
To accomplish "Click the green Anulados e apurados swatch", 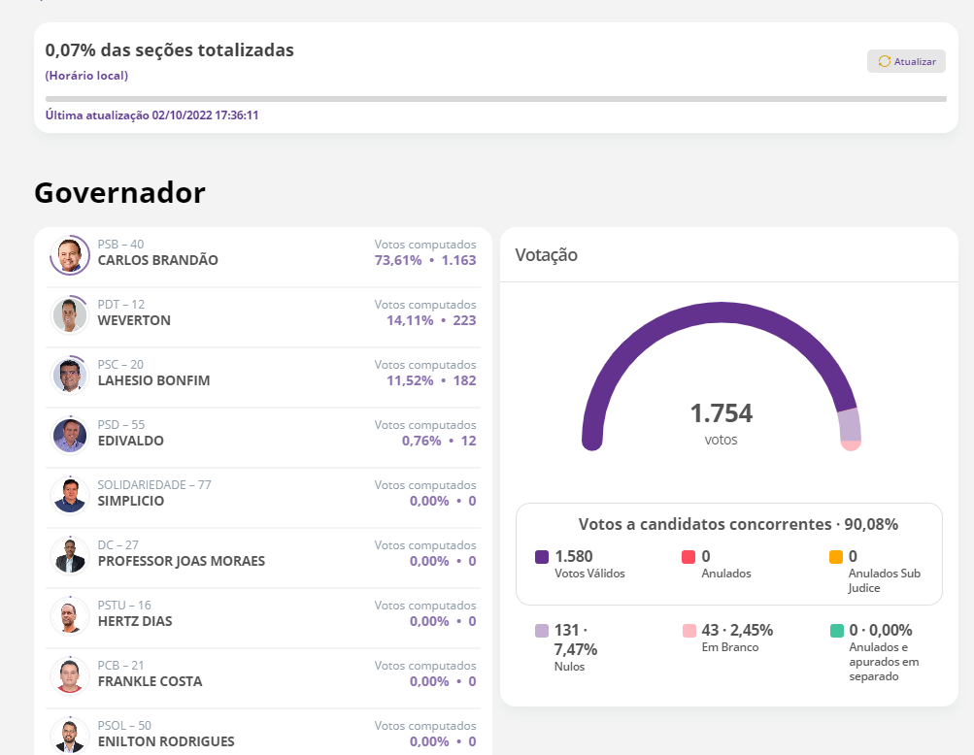I will (x=835, y=631).
